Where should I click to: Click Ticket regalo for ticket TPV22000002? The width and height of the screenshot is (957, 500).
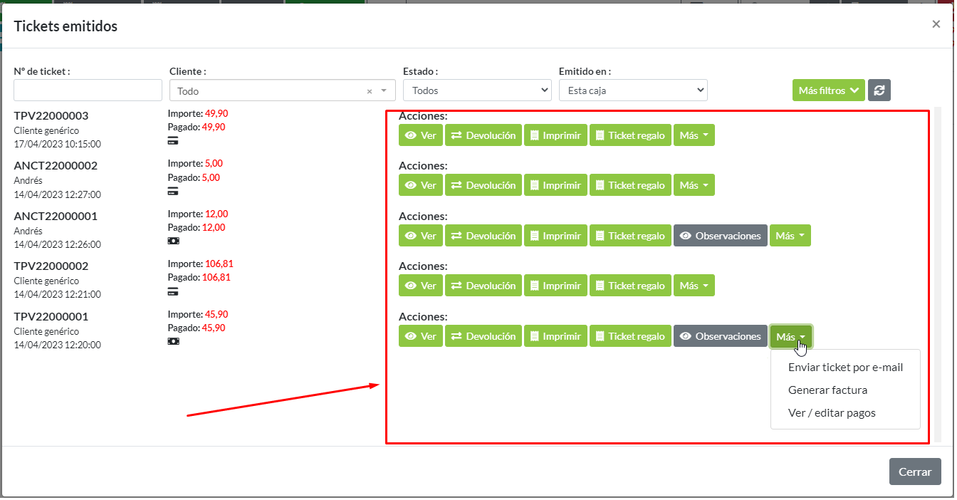(629, 286)
